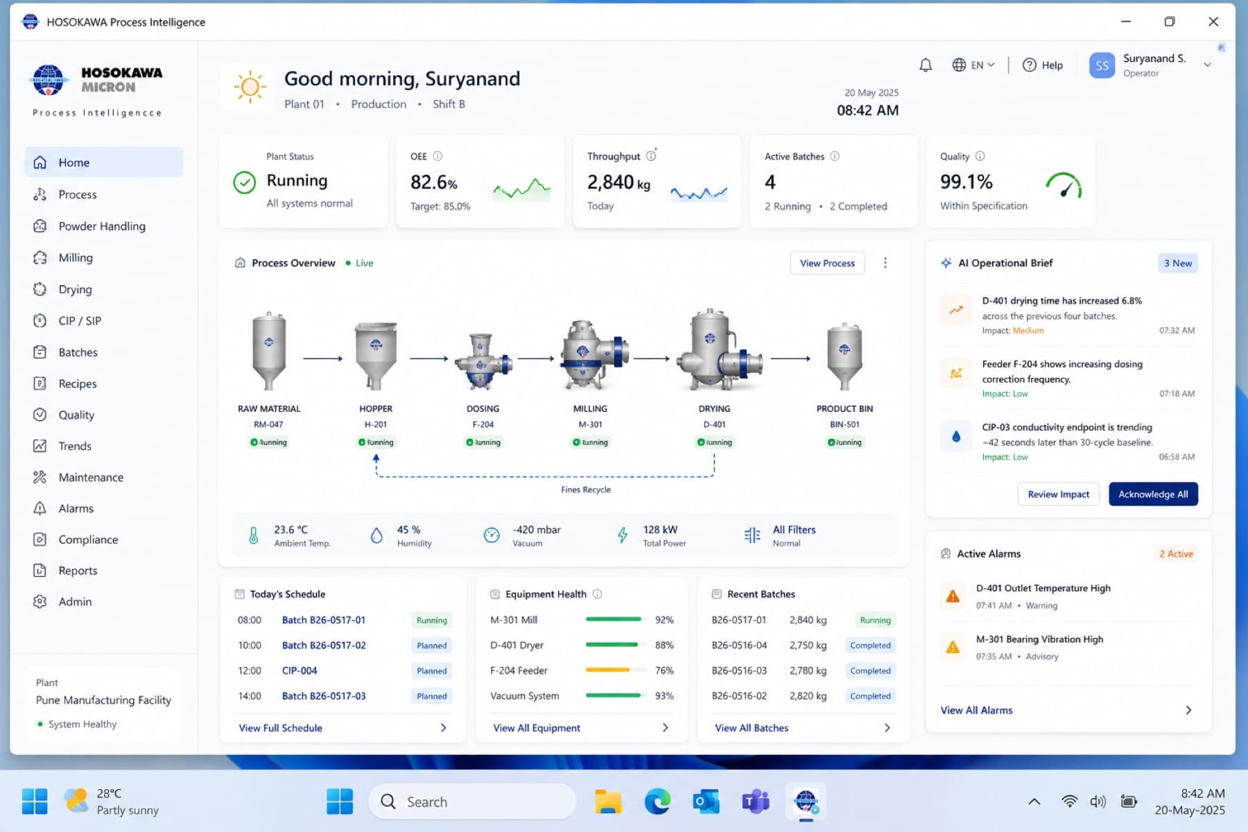Click the CIP-004 schedule link
1248x832 pixels.
300,671
